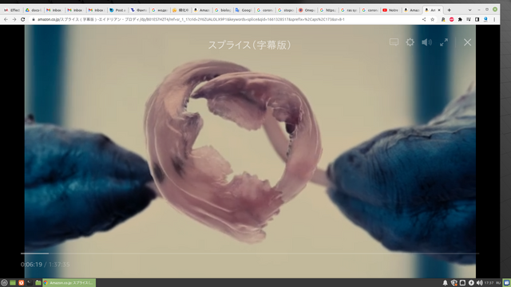Switch to the https Google tab
This screenshot has height=287, width=511.
(x=327, y=10)
